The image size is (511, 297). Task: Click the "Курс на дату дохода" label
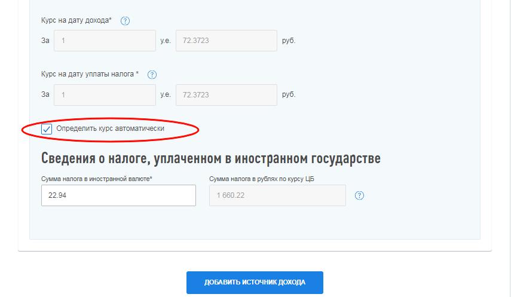76,21
